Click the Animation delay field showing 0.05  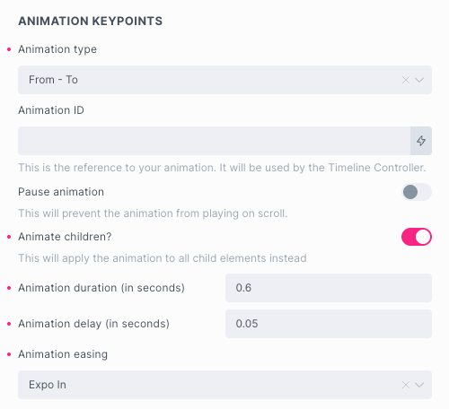(x=329, y=324)
